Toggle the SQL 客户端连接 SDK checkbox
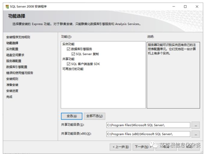The height and width of the screenshot is (154, 207). 68,64
